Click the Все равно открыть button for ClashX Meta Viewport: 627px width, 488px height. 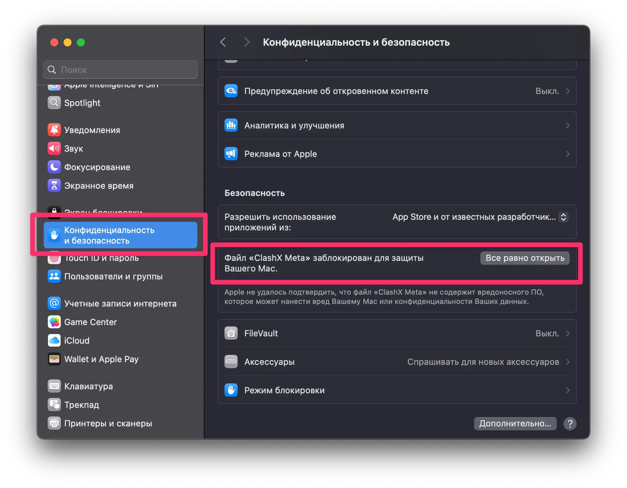[x=524, y=258]
